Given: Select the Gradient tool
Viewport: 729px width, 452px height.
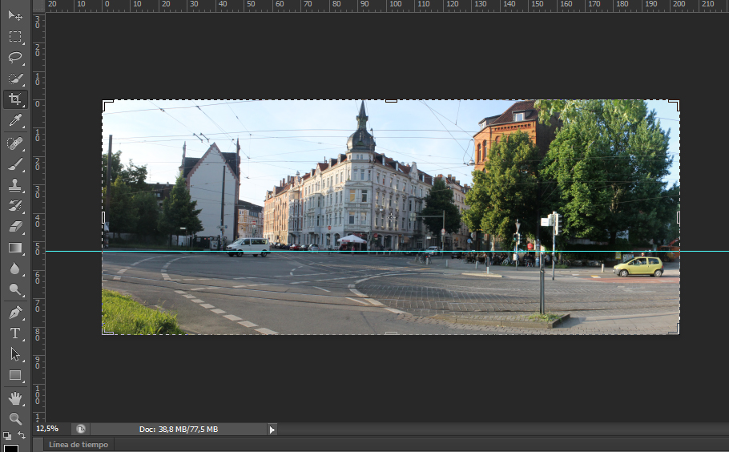Looking at the screenshot, I should click(x=15, y=248).
